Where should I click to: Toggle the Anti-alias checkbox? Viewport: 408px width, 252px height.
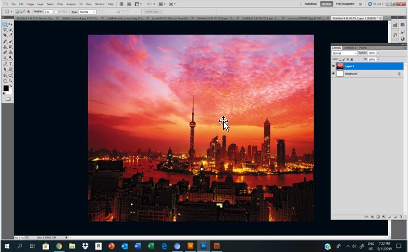(x=57, y=12)
